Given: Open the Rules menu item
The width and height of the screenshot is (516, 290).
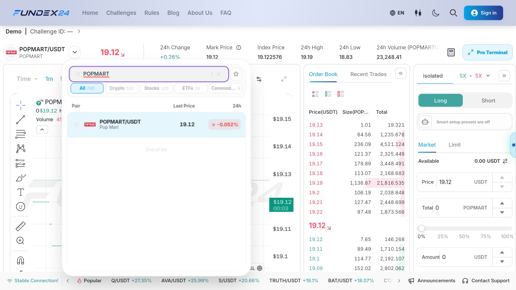Looking at the screenshot, I should point(152,13).
